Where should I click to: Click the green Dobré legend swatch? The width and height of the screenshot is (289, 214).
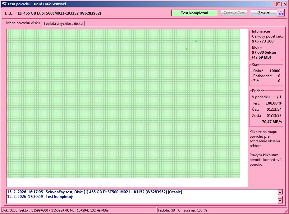pos(252,71)
